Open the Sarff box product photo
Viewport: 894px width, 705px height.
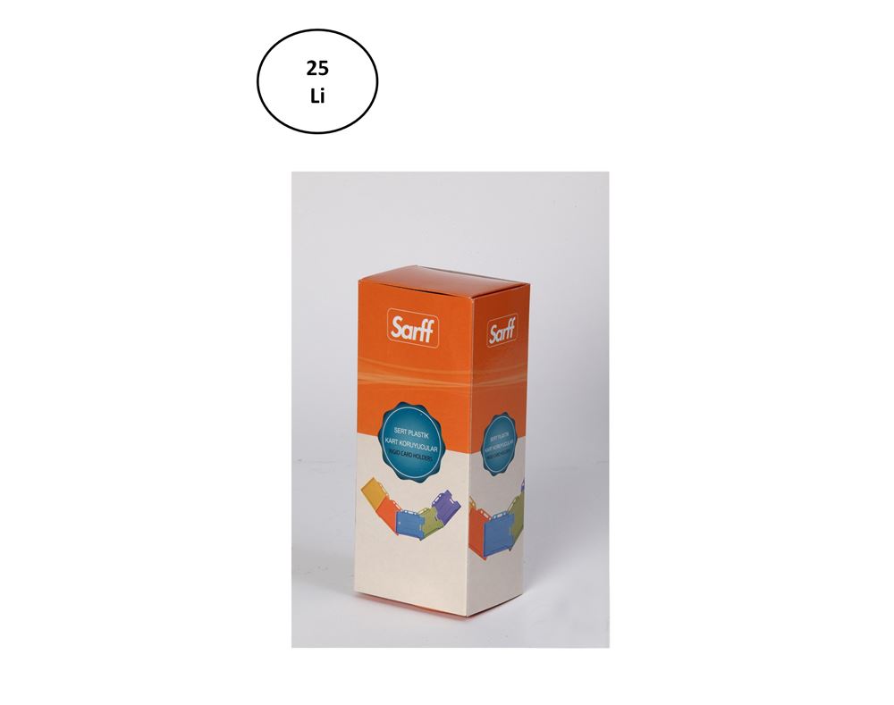(451, 409)
